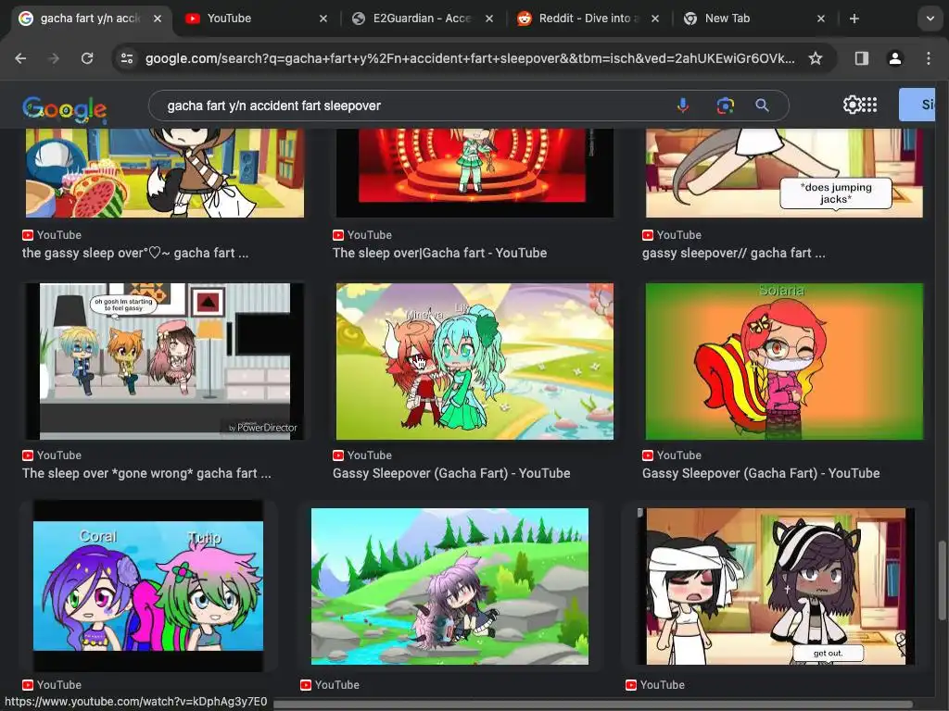Select the gacha fart y/n tab
The width and height of the screenshot is (949, 711).
tap(90, 19)
